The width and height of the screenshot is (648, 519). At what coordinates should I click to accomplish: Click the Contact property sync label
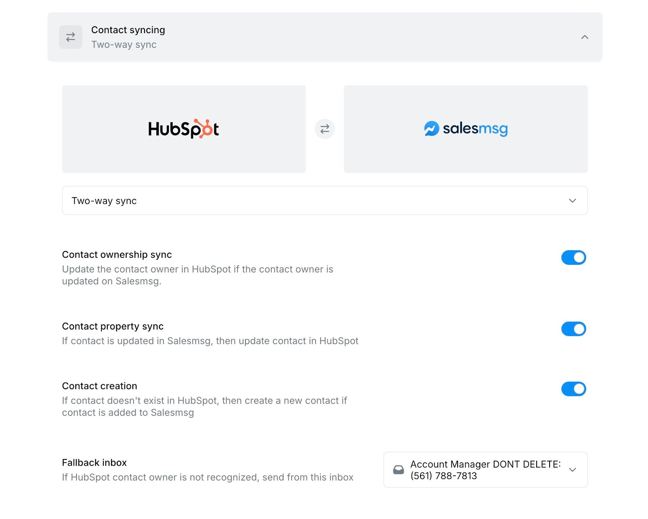point(113,326)
